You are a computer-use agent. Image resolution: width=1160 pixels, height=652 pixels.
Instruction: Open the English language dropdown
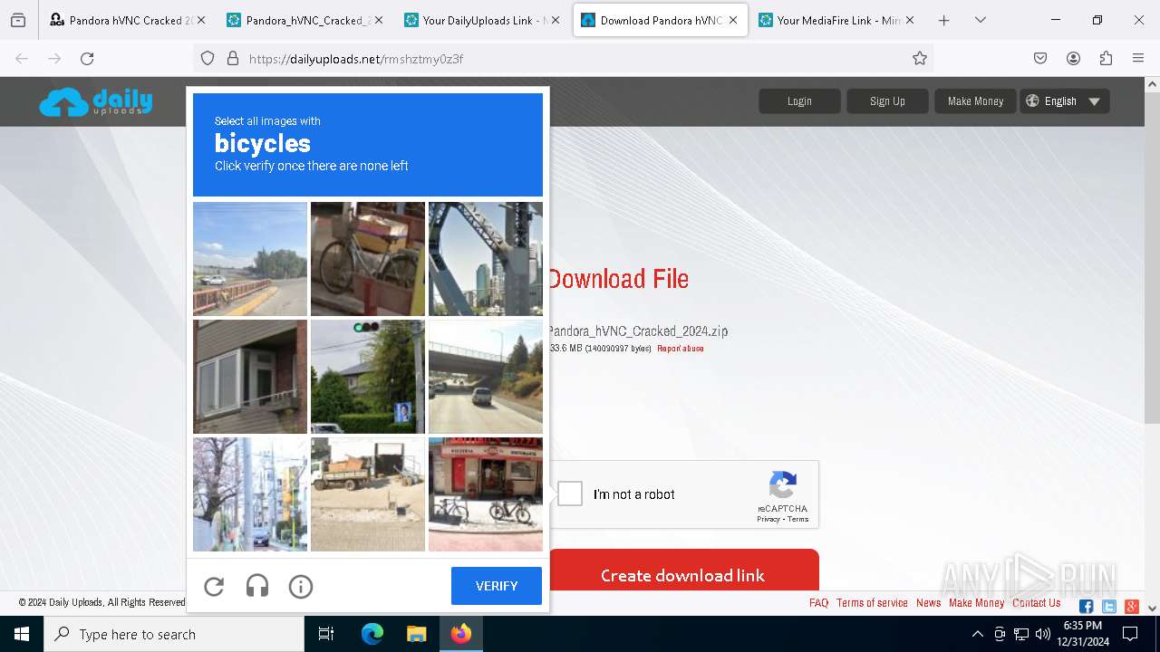(1064, 101)
